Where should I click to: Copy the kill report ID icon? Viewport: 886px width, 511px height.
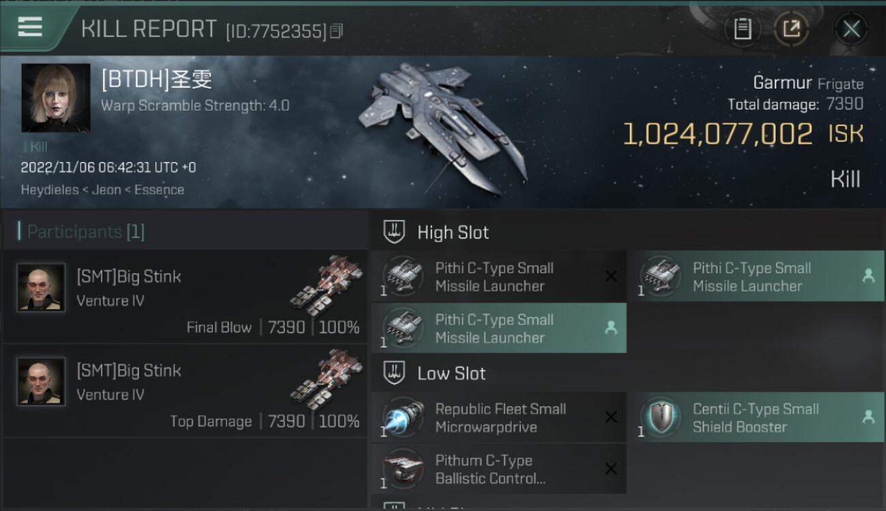point(336,31)
